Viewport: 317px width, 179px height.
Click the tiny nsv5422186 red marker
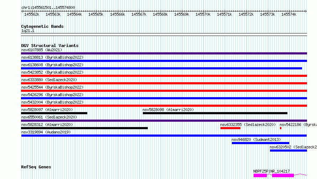pyautogui.click(x=281, y=128)
